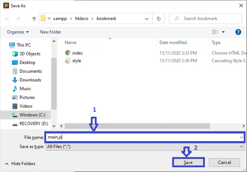
Task: Open Music in the sidebar
Action: tap(22, 89)
